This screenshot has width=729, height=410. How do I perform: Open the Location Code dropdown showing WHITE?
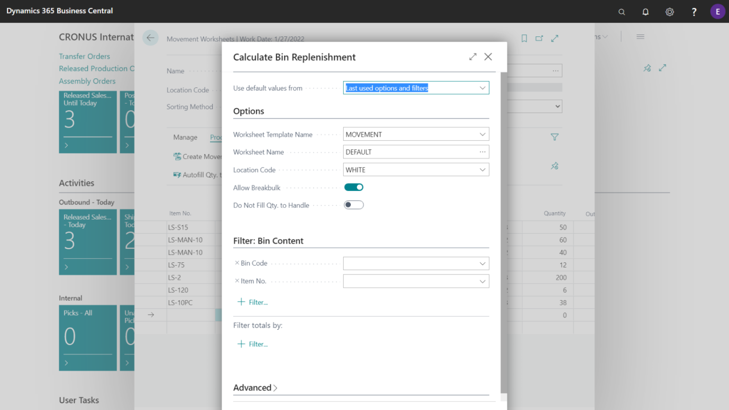coord(482,169)
